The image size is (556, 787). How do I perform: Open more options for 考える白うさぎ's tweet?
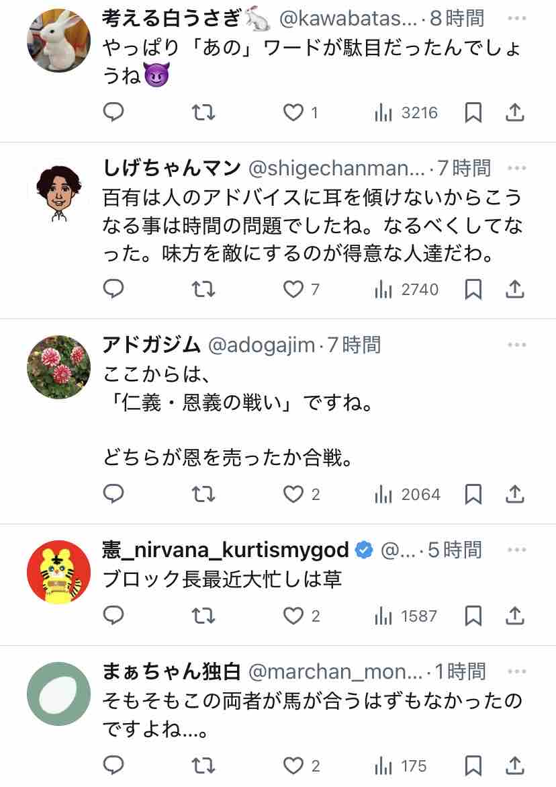pyautogui.click(x=516, y=19)
